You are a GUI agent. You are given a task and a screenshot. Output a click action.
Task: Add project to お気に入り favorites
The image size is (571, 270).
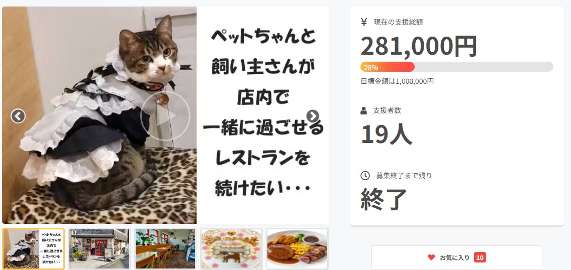pyautogui.click(x=457, y=257)
